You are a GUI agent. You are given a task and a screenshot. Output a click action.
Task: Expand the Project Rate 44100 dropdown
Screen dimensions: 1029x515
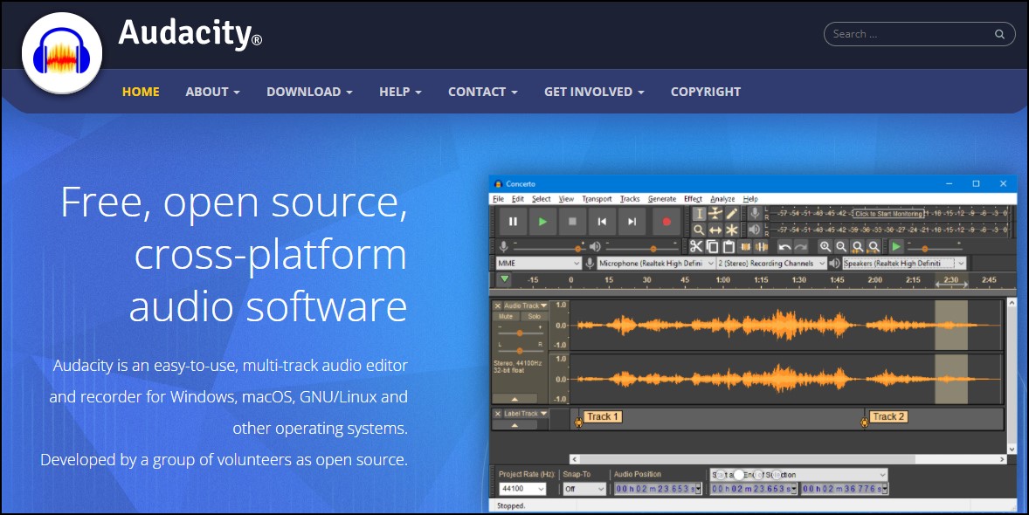[521, 489]
